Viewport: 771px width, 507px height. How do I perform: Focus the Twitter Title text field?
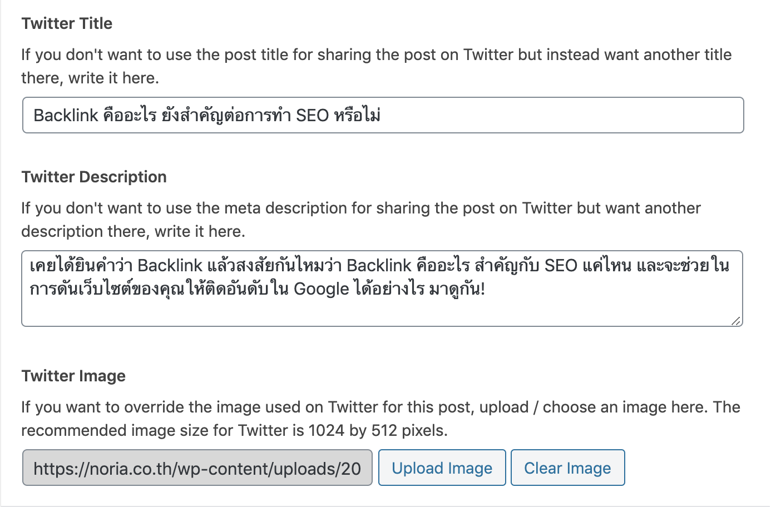coord(383,115)
